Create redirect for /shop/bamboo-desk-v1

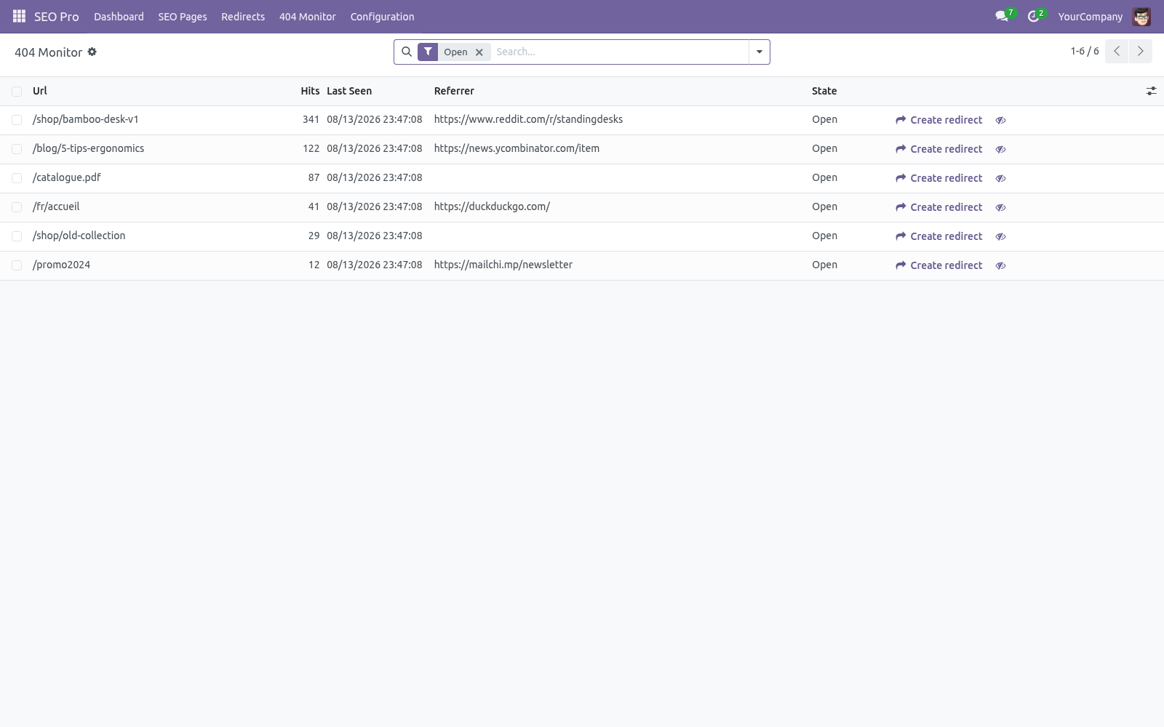[939, 120]
